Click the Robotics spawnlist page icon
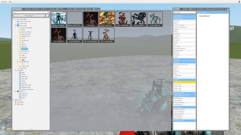The width and height of the screenshot is (241, 135). [20, 83]
